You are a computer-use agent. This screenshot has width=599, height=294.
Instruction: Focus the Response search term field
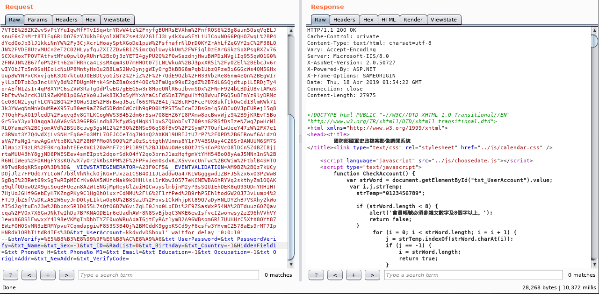click(474, 275)
